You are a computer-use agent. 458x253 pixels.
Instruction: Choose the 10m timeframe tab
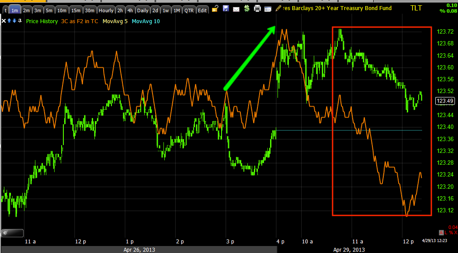(62, 10)
